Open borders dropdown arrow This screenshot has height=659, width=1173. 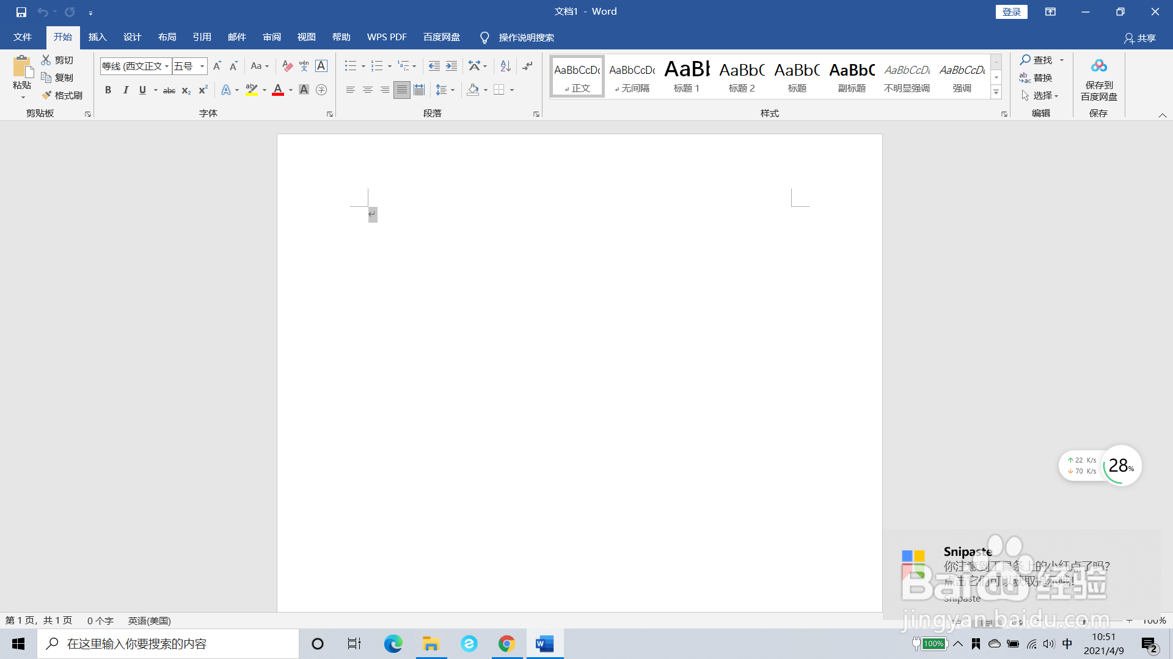512,90
